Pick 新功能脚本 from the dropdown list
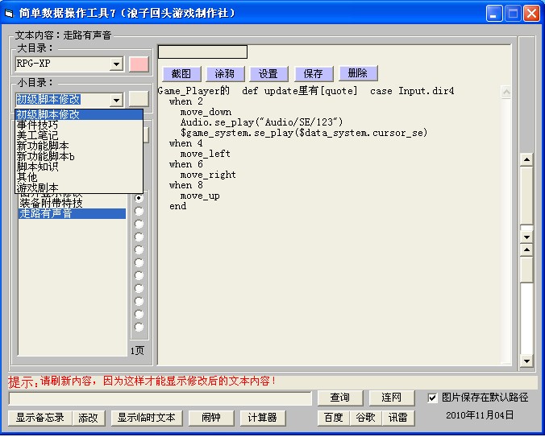This screenshot has height=437, width=545. 79,146
